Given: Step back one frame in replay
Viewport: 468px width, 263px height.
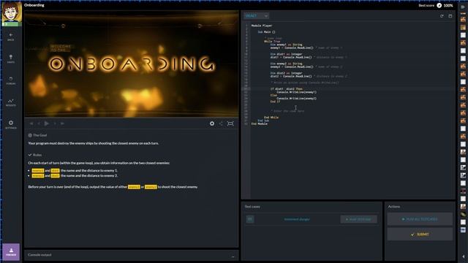Looking at the screenshot, I should pos(39,123).
